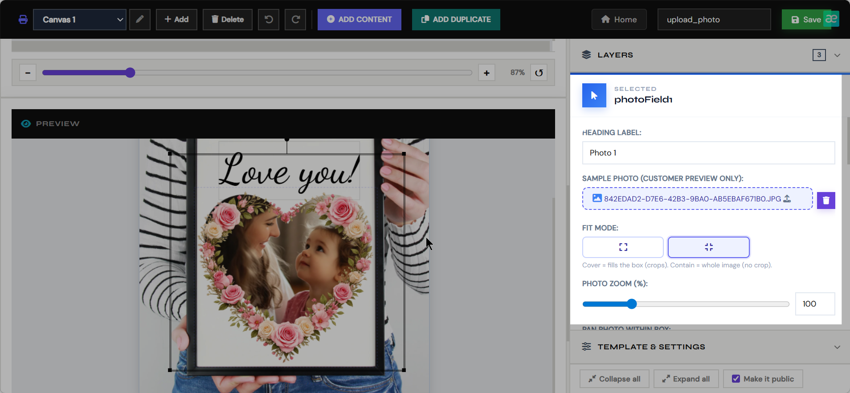Edit the photo zoom value 100
The height and width of the screenshot is (393, 850).
[x=815, y=304]
